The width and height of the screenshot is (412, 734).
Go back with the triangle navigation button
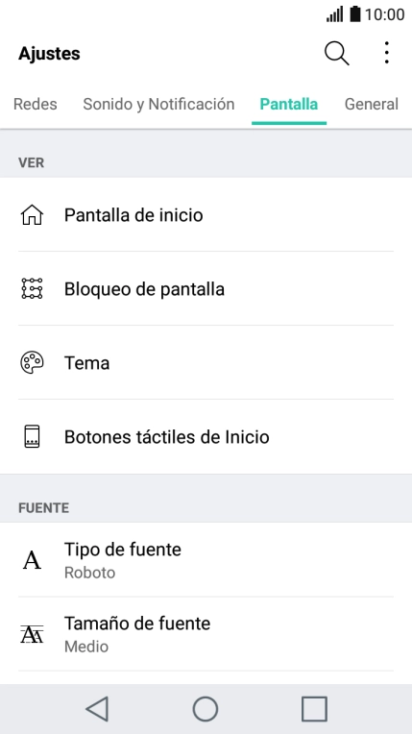pos(97,709)
